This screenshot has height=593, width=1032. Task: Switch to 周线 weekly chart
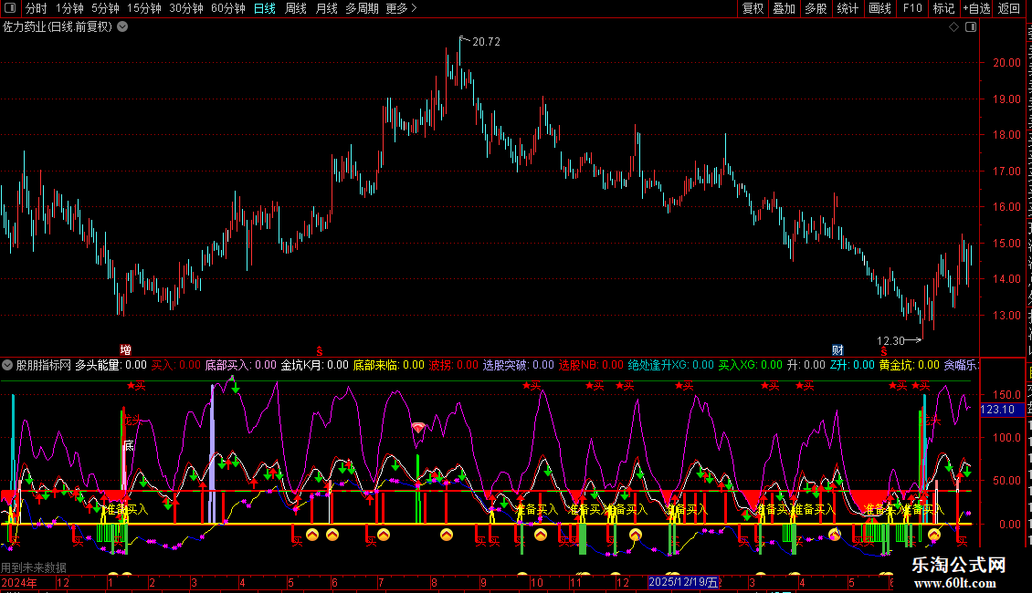tap(296, 8)
